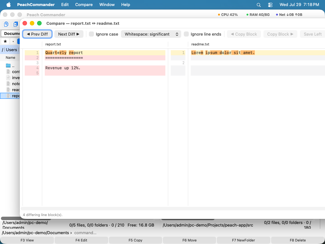
Task: Open the Apple menu
Action: (9, 4)
